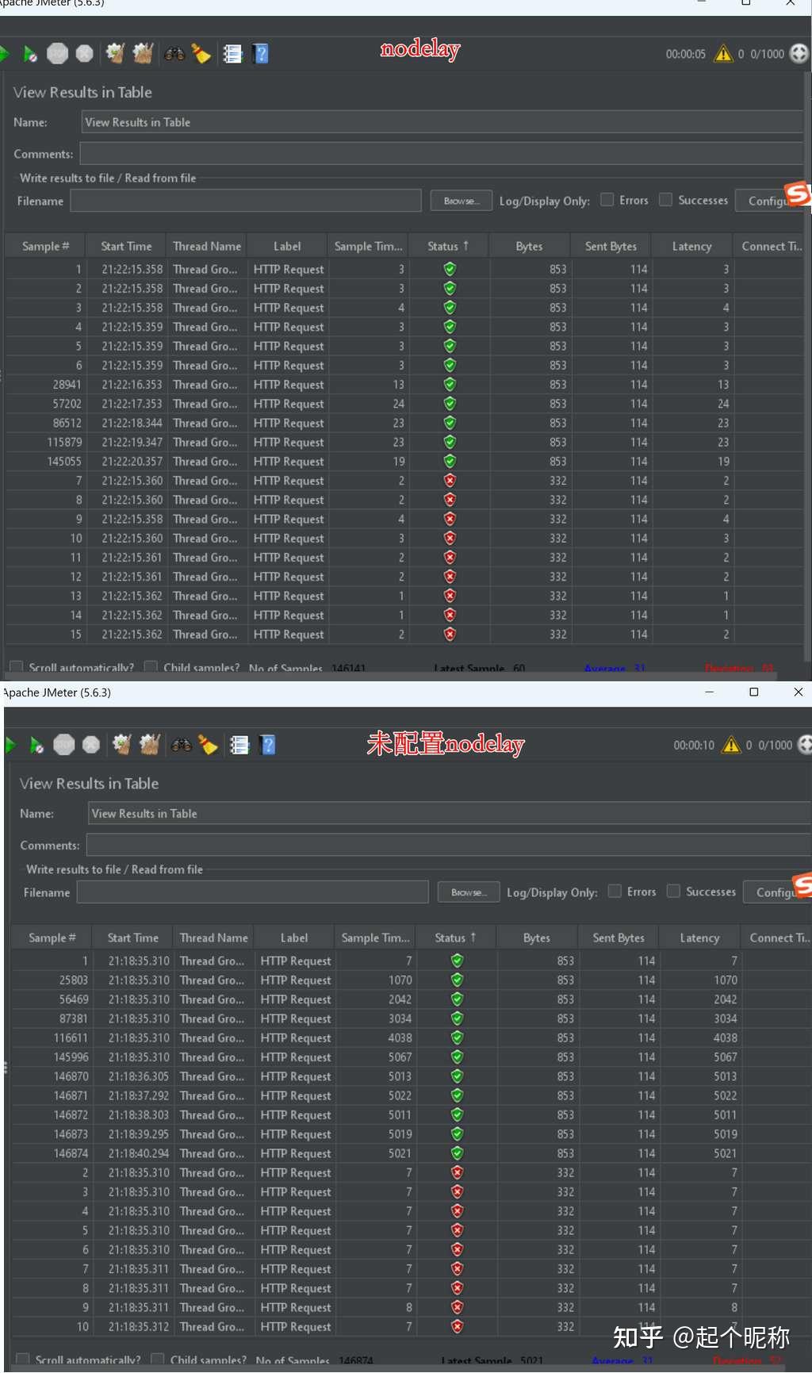Click the Clear broom icon in the 未配置nodelay window

point(121,745)
